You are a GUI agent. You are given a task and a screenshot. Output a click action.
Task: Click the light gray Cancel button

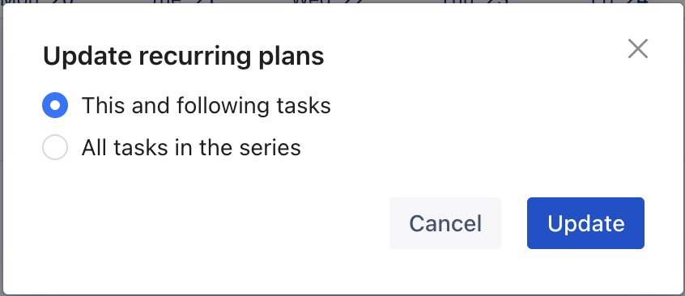pos(445,223)
